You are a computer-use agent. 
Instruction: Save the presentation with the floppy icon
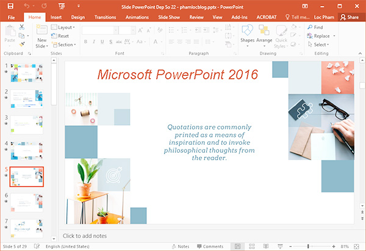(x=10, y=6)
